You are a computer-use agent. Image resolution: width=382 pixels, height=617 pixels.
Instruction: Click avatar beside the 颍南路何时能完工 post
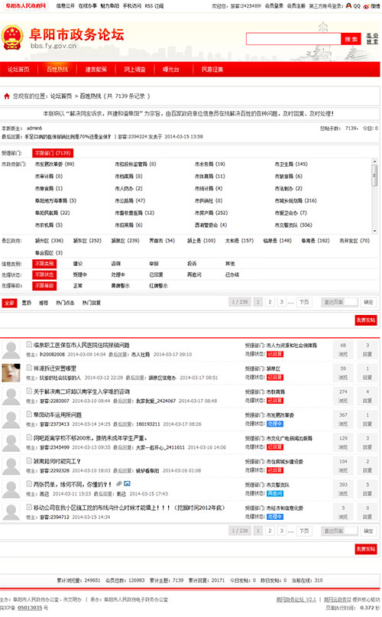11,466
